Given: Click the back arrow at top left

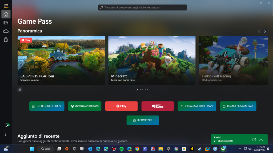Looking at the screenshot, I should pyautogui.click(x=18, y=7).
